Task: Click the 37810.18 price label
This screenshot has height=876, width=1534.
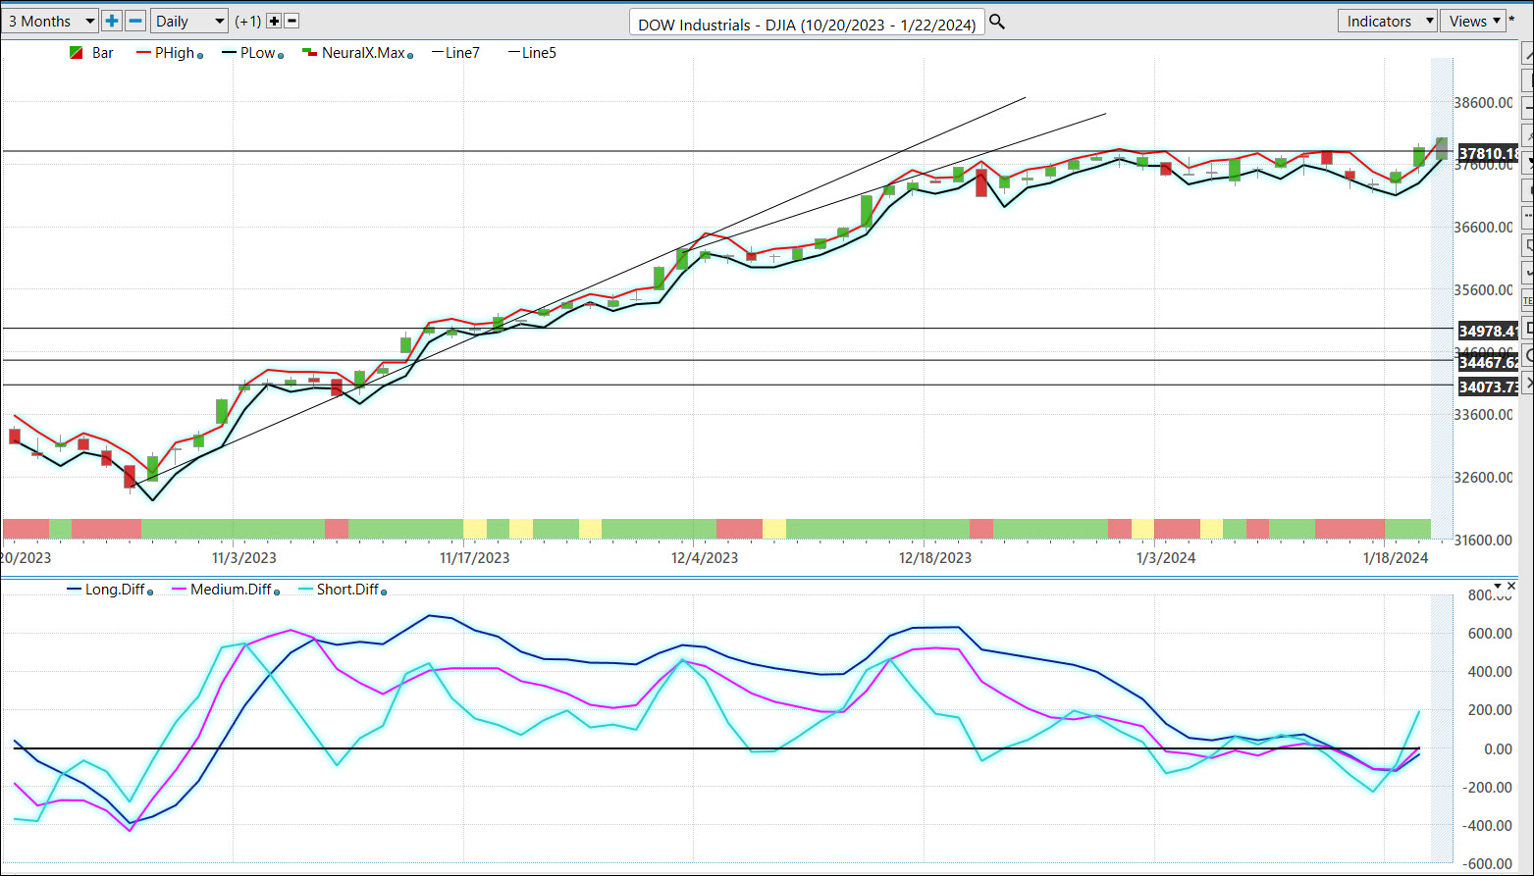Action: (1489, 154)
